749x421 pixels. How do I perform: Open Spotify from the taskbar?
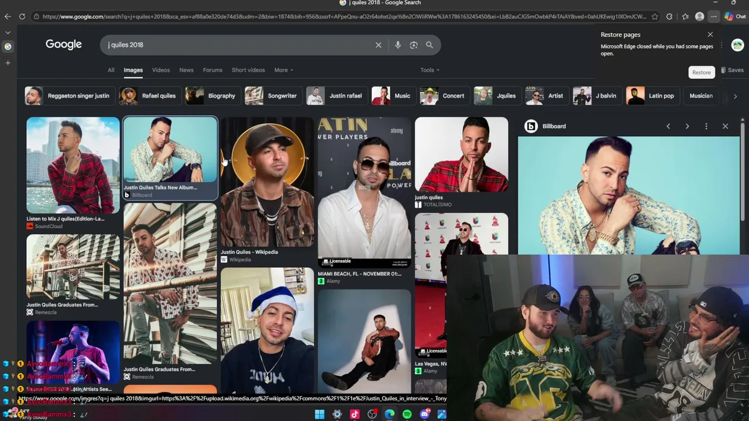407,415
